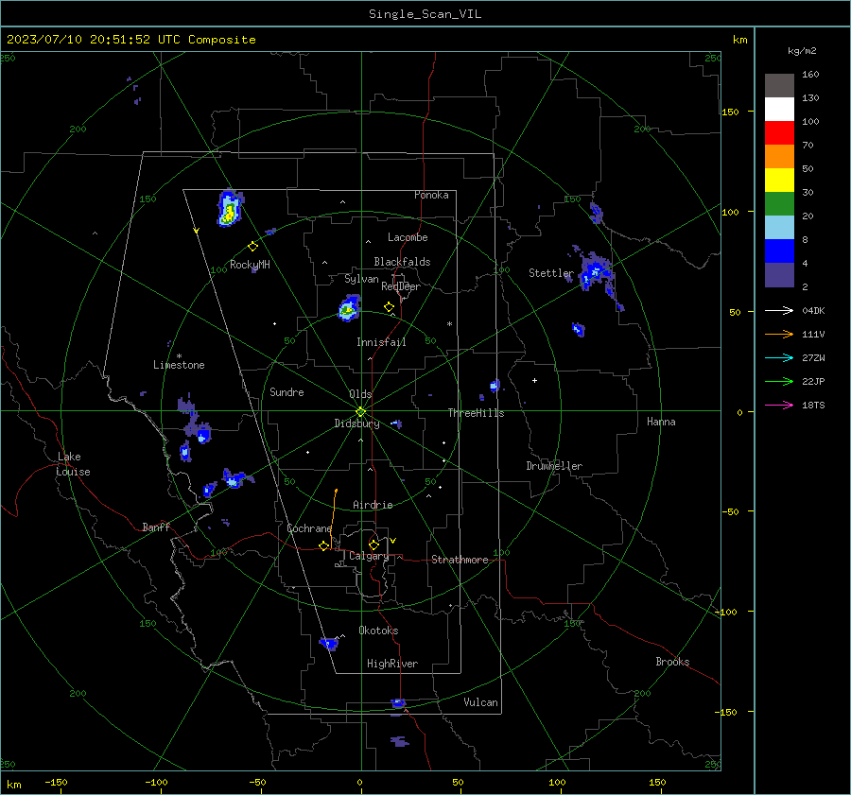The width and height of the screenshot is (851, 795).
Task: Click the Drumheller town label
Action: [554, 466]
